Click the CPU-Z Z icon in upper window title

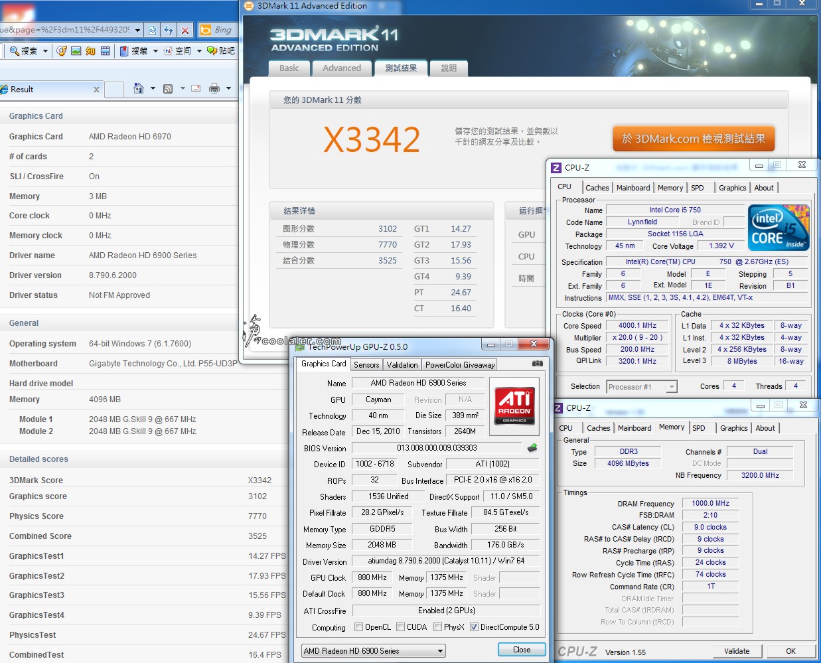556,168
